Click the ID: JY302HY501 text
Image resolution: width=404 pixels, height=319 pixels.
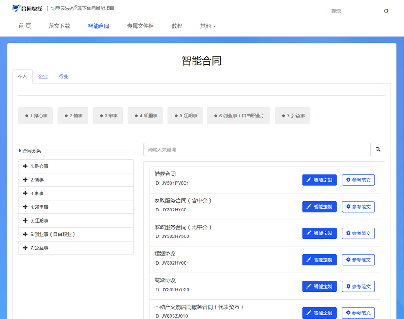pos(171,210)
